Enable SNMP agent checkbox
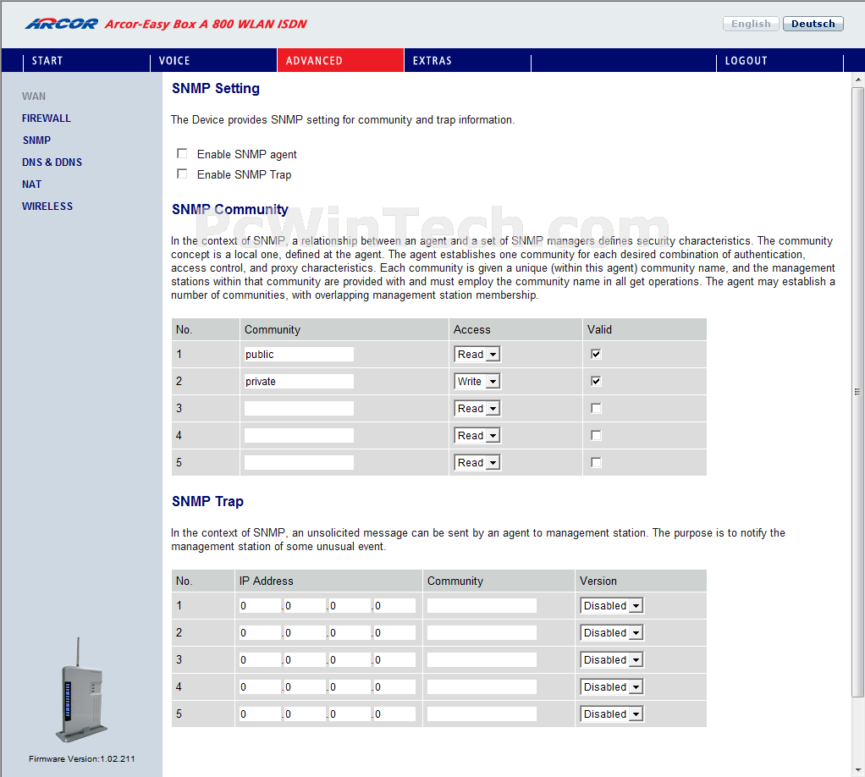 pos(182,153)
